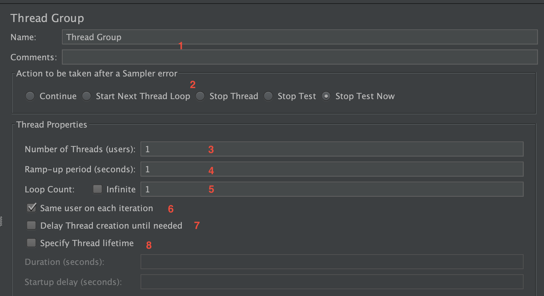The width and height of the screenshot is (544, 296).
Task: Choose the Start Next Thread Loop option
Action: (x=87, y=96)
